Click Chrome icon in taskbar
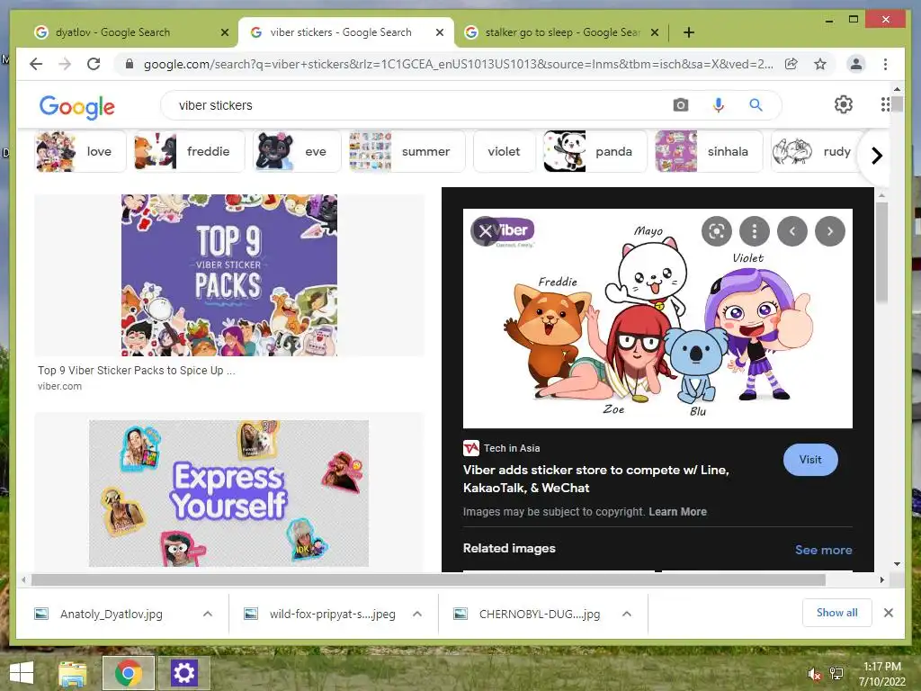The image size is (921, 691). (128, 673)
